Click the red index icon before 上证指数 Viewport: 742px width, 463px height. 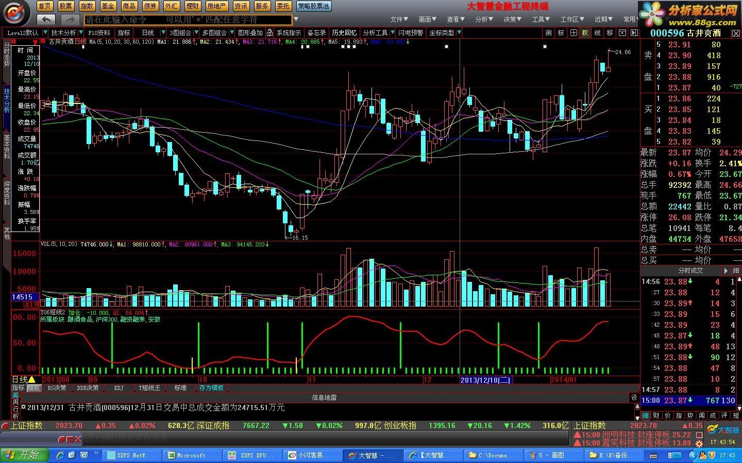click(x=5, y=425)
